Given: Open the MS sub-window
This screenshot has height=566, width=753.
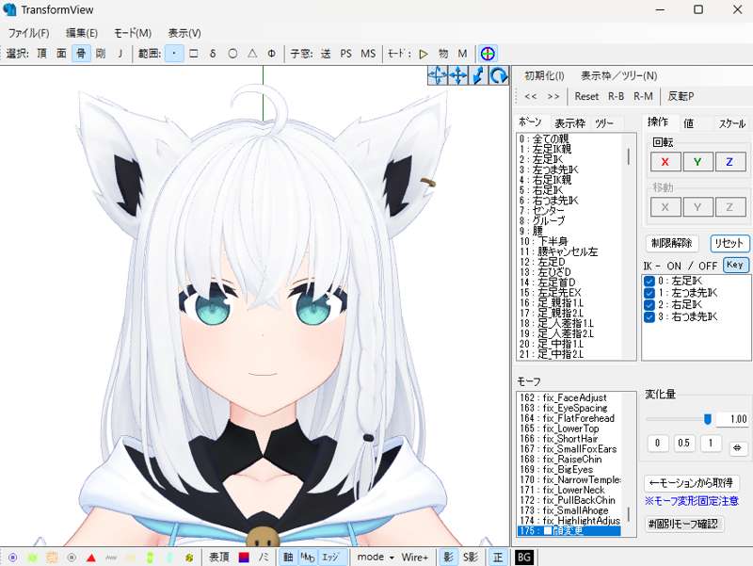Looking at the screenshot, I should pos(368,54).
